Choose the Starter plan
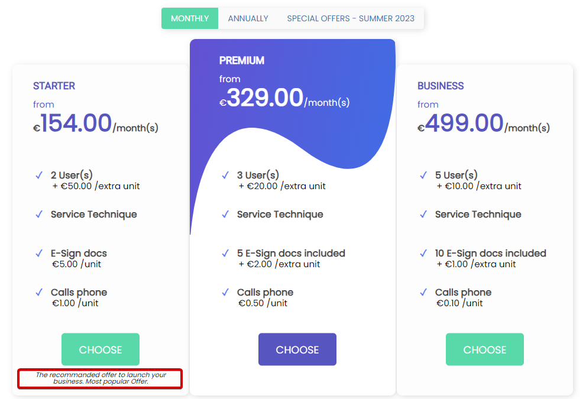This screenshot has width=586, height=399. [101, 349]
